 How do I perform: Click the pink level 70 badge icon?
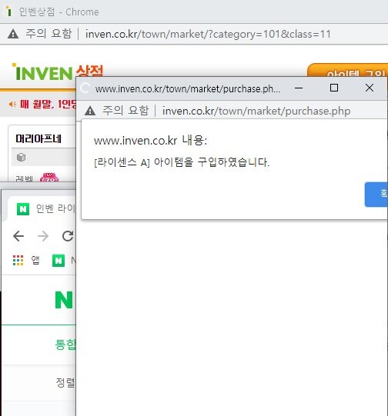click(49, 177)
